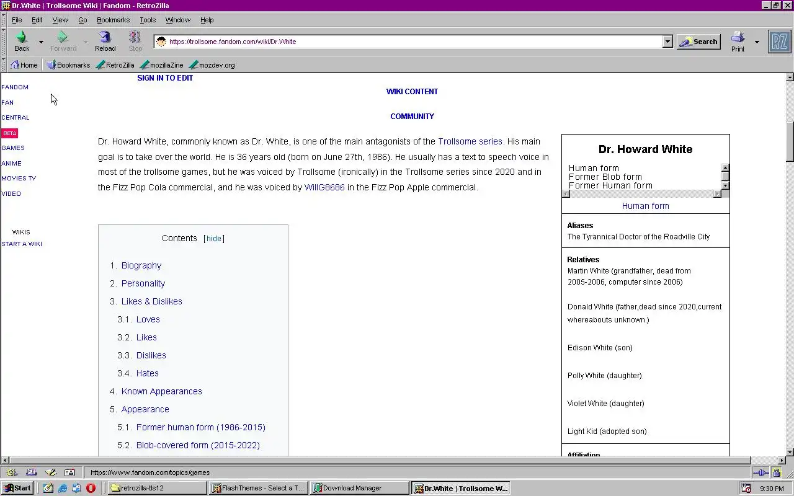794x496 pixels.
Task: Open the Tools menu
Action: [148, 20]
